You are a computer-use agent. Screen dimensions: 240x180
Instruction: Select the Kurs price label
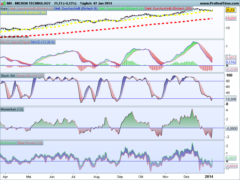click(x=4, y=8)
